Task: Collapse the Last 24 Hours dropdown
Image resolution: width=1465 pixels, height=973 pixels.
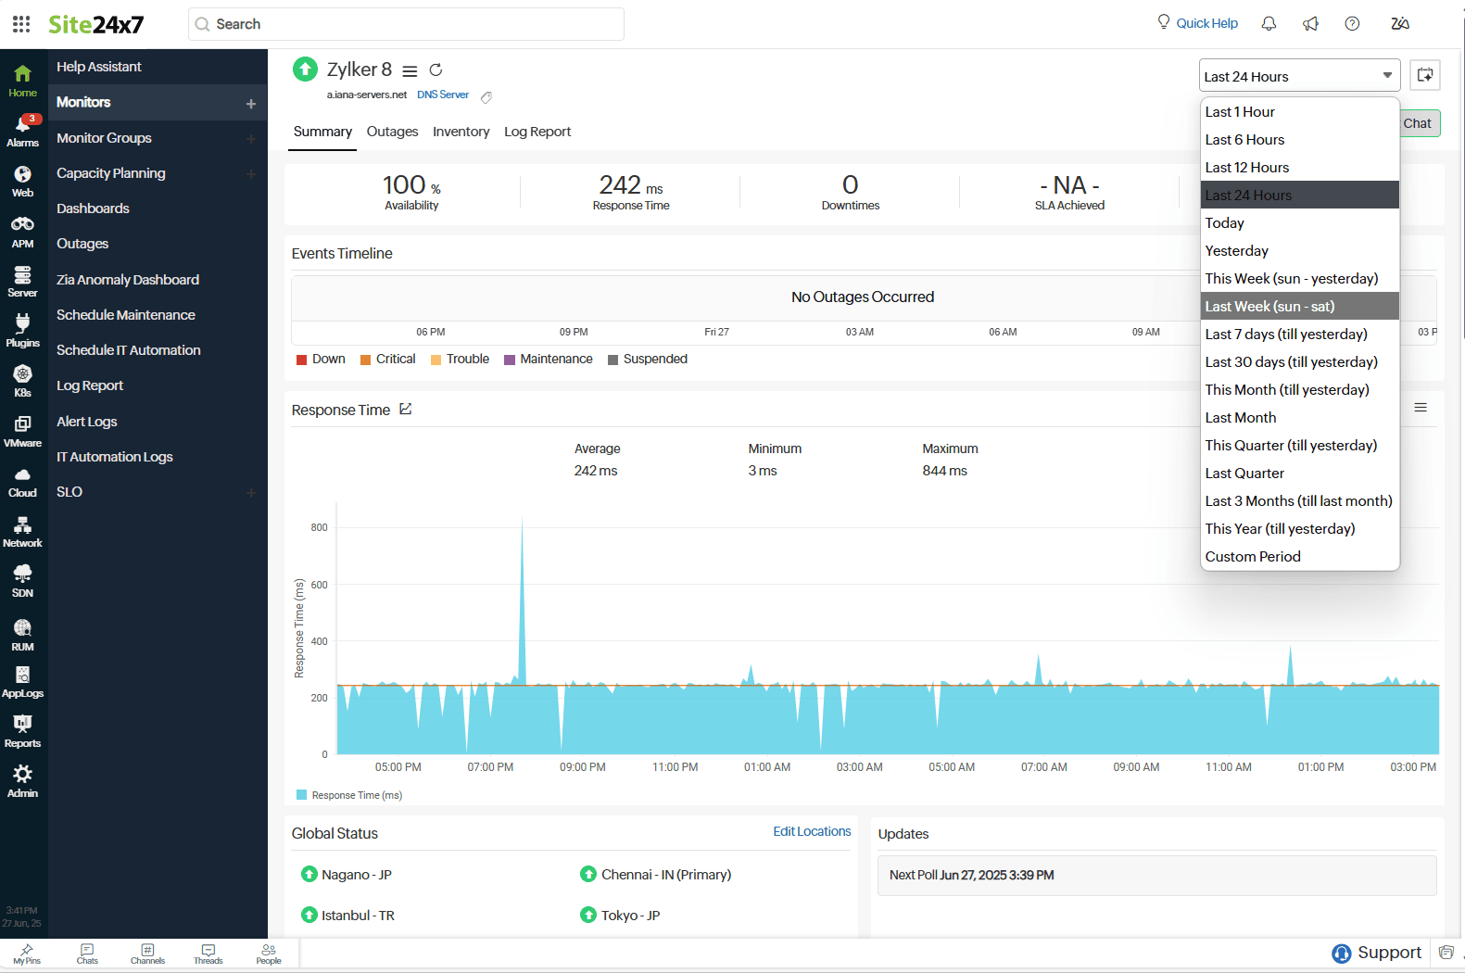Action: [x=1297, y=76]
